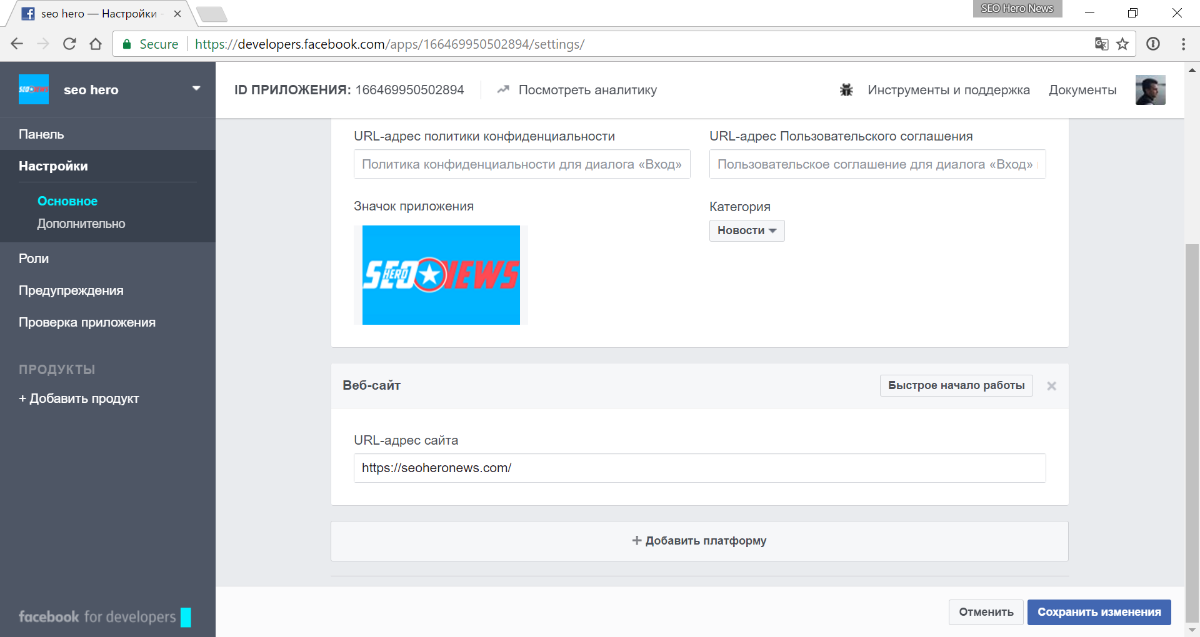This screenshot has height=637, width=1200.
Task: Click the application ID number 166469950502894
Action: coord(409,90)
